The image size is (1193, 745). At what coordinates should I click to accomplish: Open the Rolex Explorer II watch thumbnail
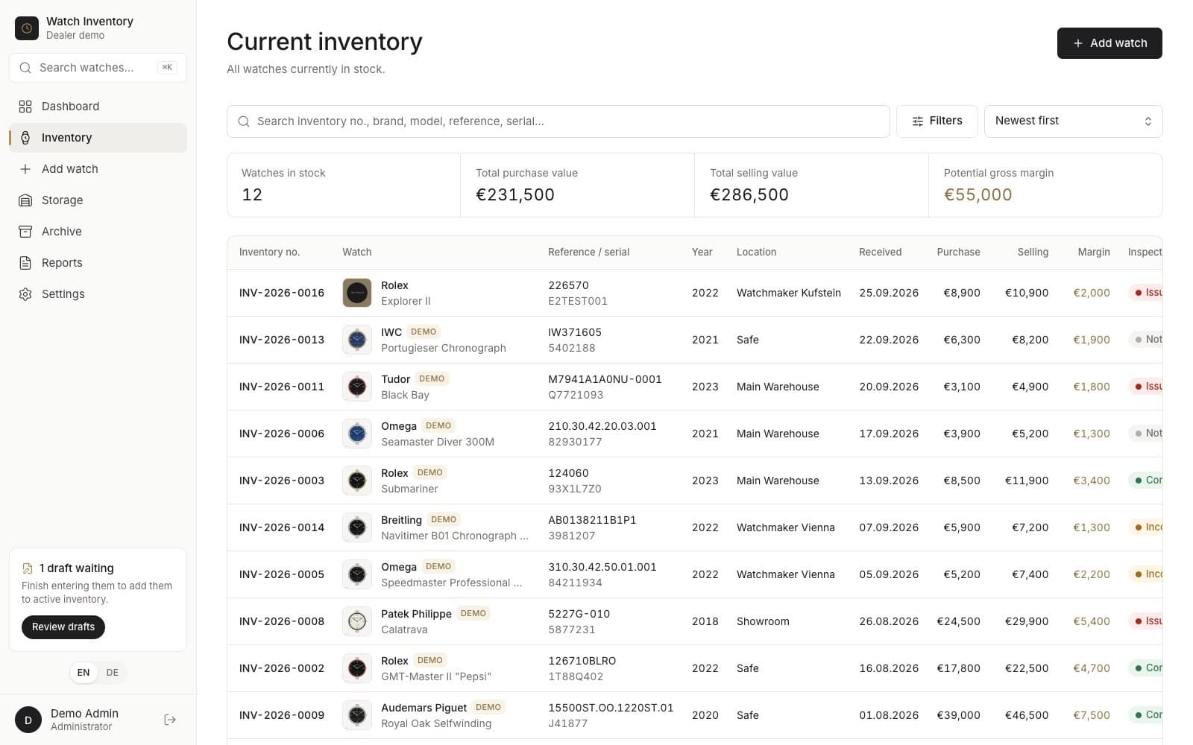click(x=357, y=293)
